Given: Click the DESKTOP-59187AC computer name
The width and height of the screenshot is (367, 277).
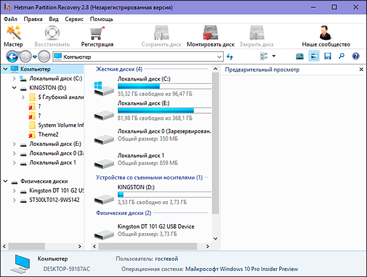Looking at the screenshot, I should (x=67, y=269).
